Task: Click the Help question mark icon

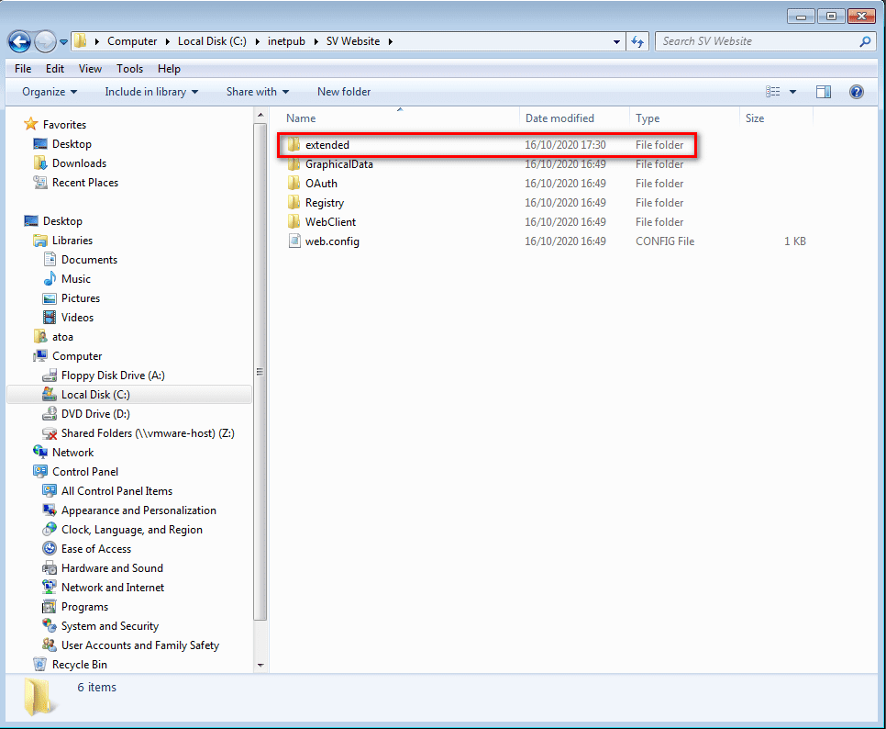Action: coord(857,92)
